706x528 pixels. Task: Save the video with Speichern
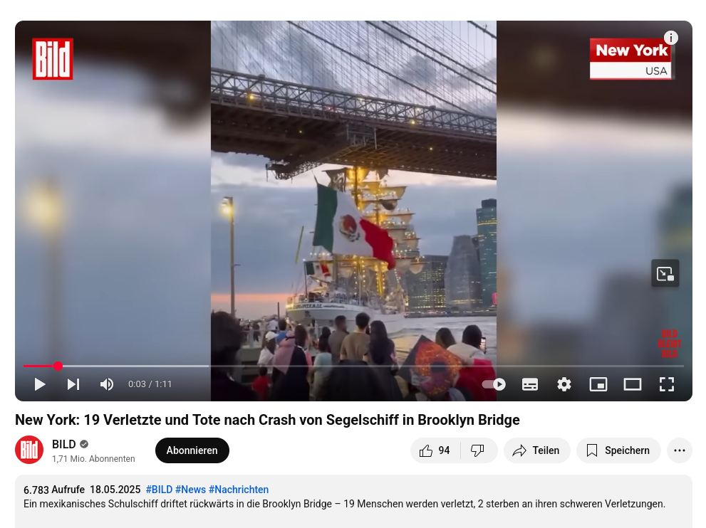618,450
